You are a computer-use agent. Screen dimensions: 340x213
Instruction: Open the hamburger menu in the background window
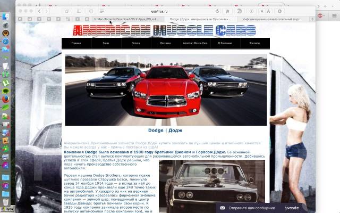(x=334, y=15)
